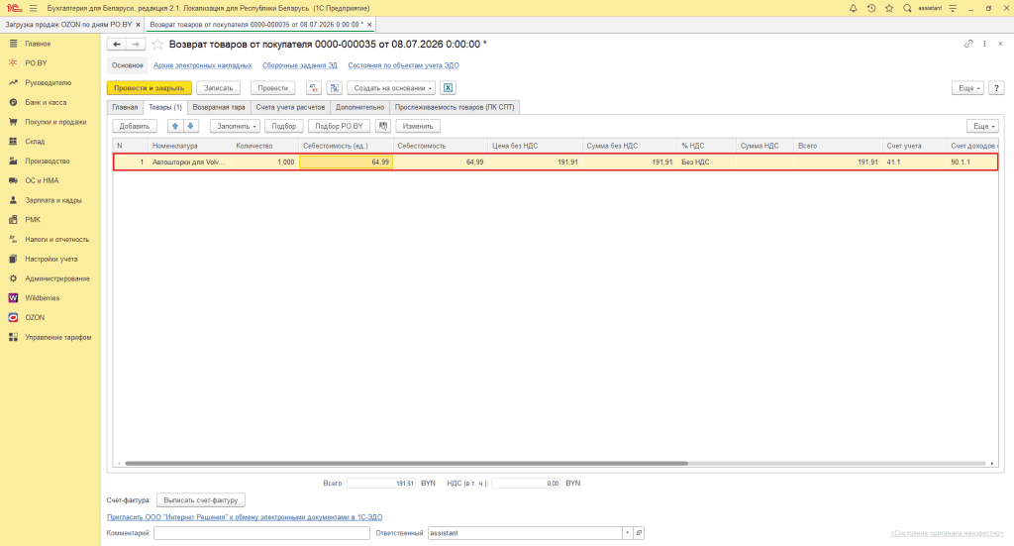1014x546 pixels.
Task: Open the Администрирование section
Action: point(56,278)
